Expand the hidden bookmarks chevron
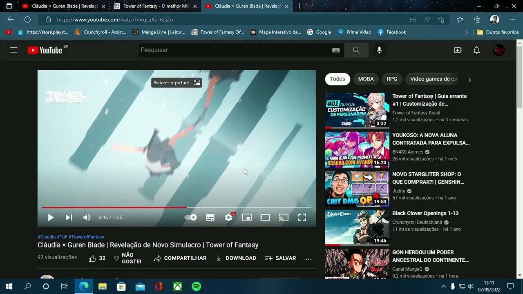The width and height of the screenshot is (523, 294). click(x=467, y=32)
